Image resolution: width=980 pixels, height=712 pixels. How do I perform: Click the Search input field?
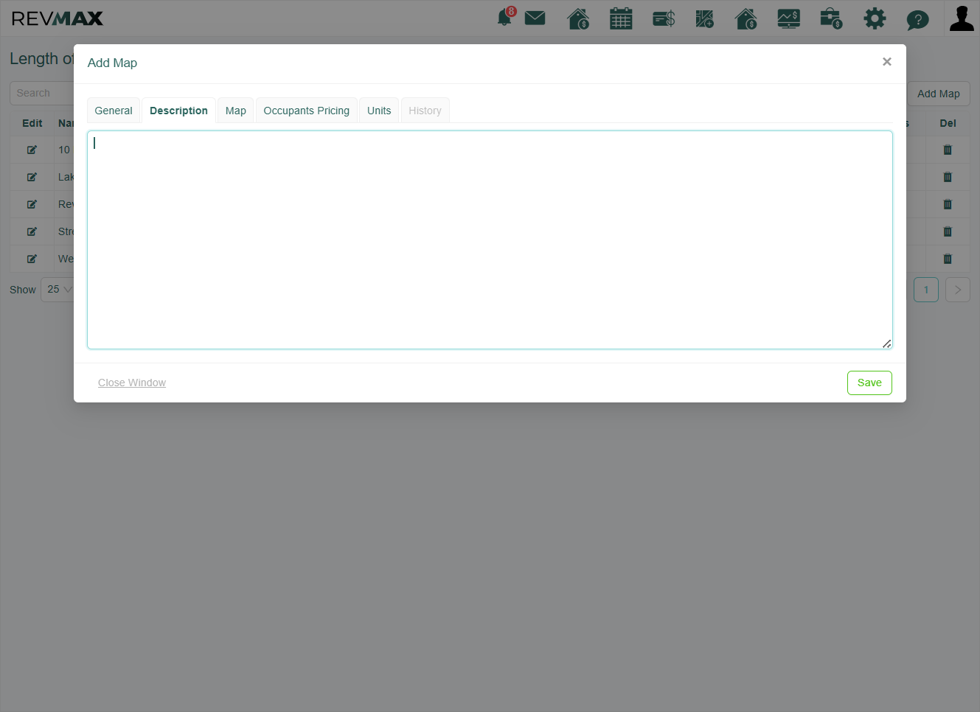(x=42, y=94)
